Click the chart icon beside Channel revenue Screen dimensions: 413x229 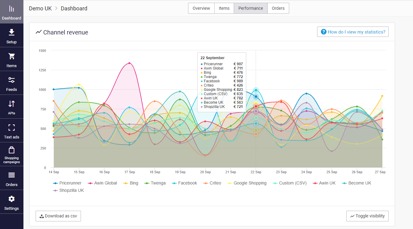pyautogui.click(x=38, y=32)
